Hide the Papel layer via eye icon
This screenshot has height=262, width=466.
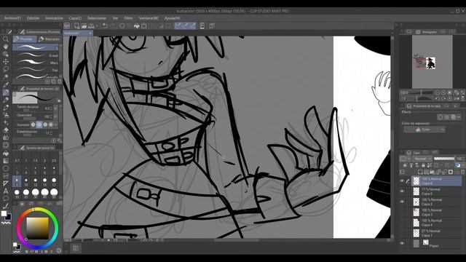(x=402, y=243)
